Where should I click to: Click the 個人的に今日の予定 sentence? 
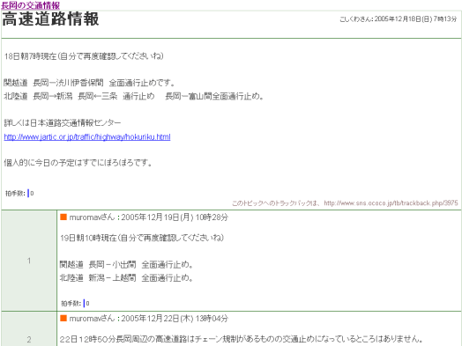pyautogui.click(x=78, y=163)
